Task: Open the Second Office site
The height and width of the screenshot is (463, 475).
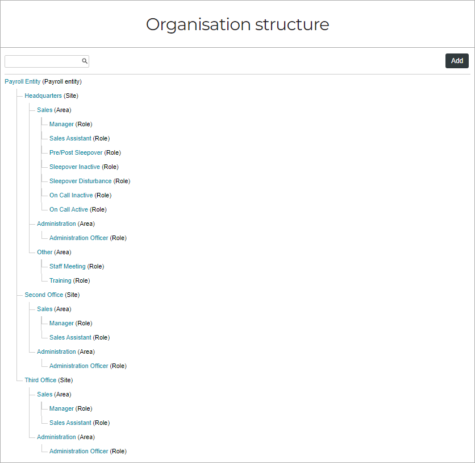Action: tap(44, 295)
